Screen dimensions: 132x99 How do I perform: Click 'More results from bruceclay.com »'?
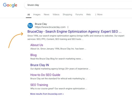(47, 94)
